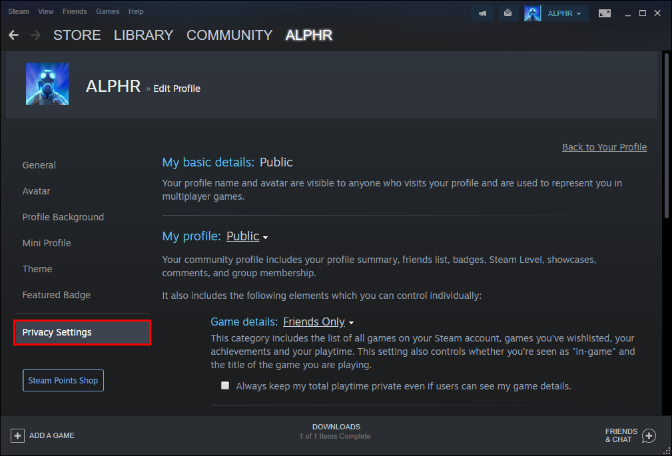The image size is (672, 456).
Task: Go forward with the right arrow
Action: coord(35,35)
